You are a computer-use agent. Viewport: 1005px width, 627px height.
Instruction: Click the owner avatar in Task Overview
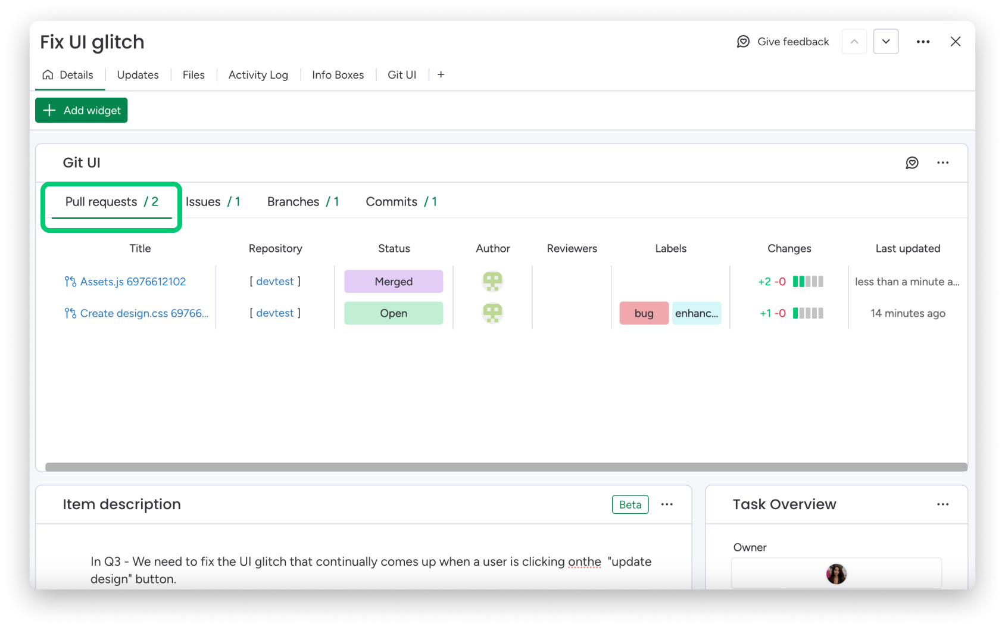tap(836, 573)
